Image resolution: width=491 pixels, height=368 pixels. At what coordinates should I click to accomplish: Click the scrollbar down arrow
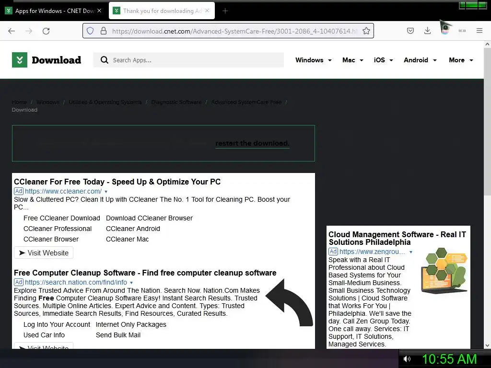(x=487, y=345)
